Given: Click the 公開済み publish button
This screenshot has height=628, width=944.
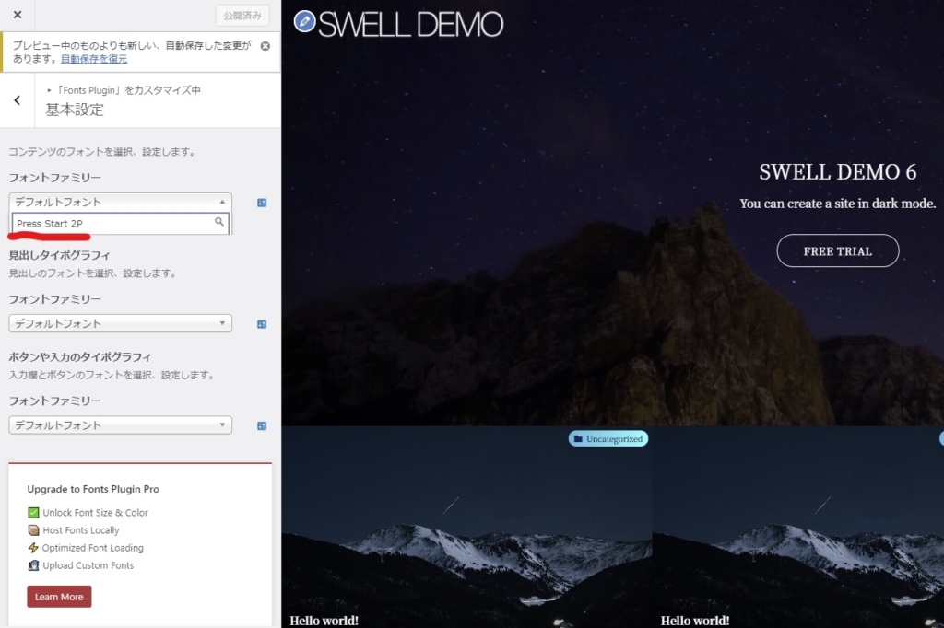Looking at the screenshot, I should 242,16.
